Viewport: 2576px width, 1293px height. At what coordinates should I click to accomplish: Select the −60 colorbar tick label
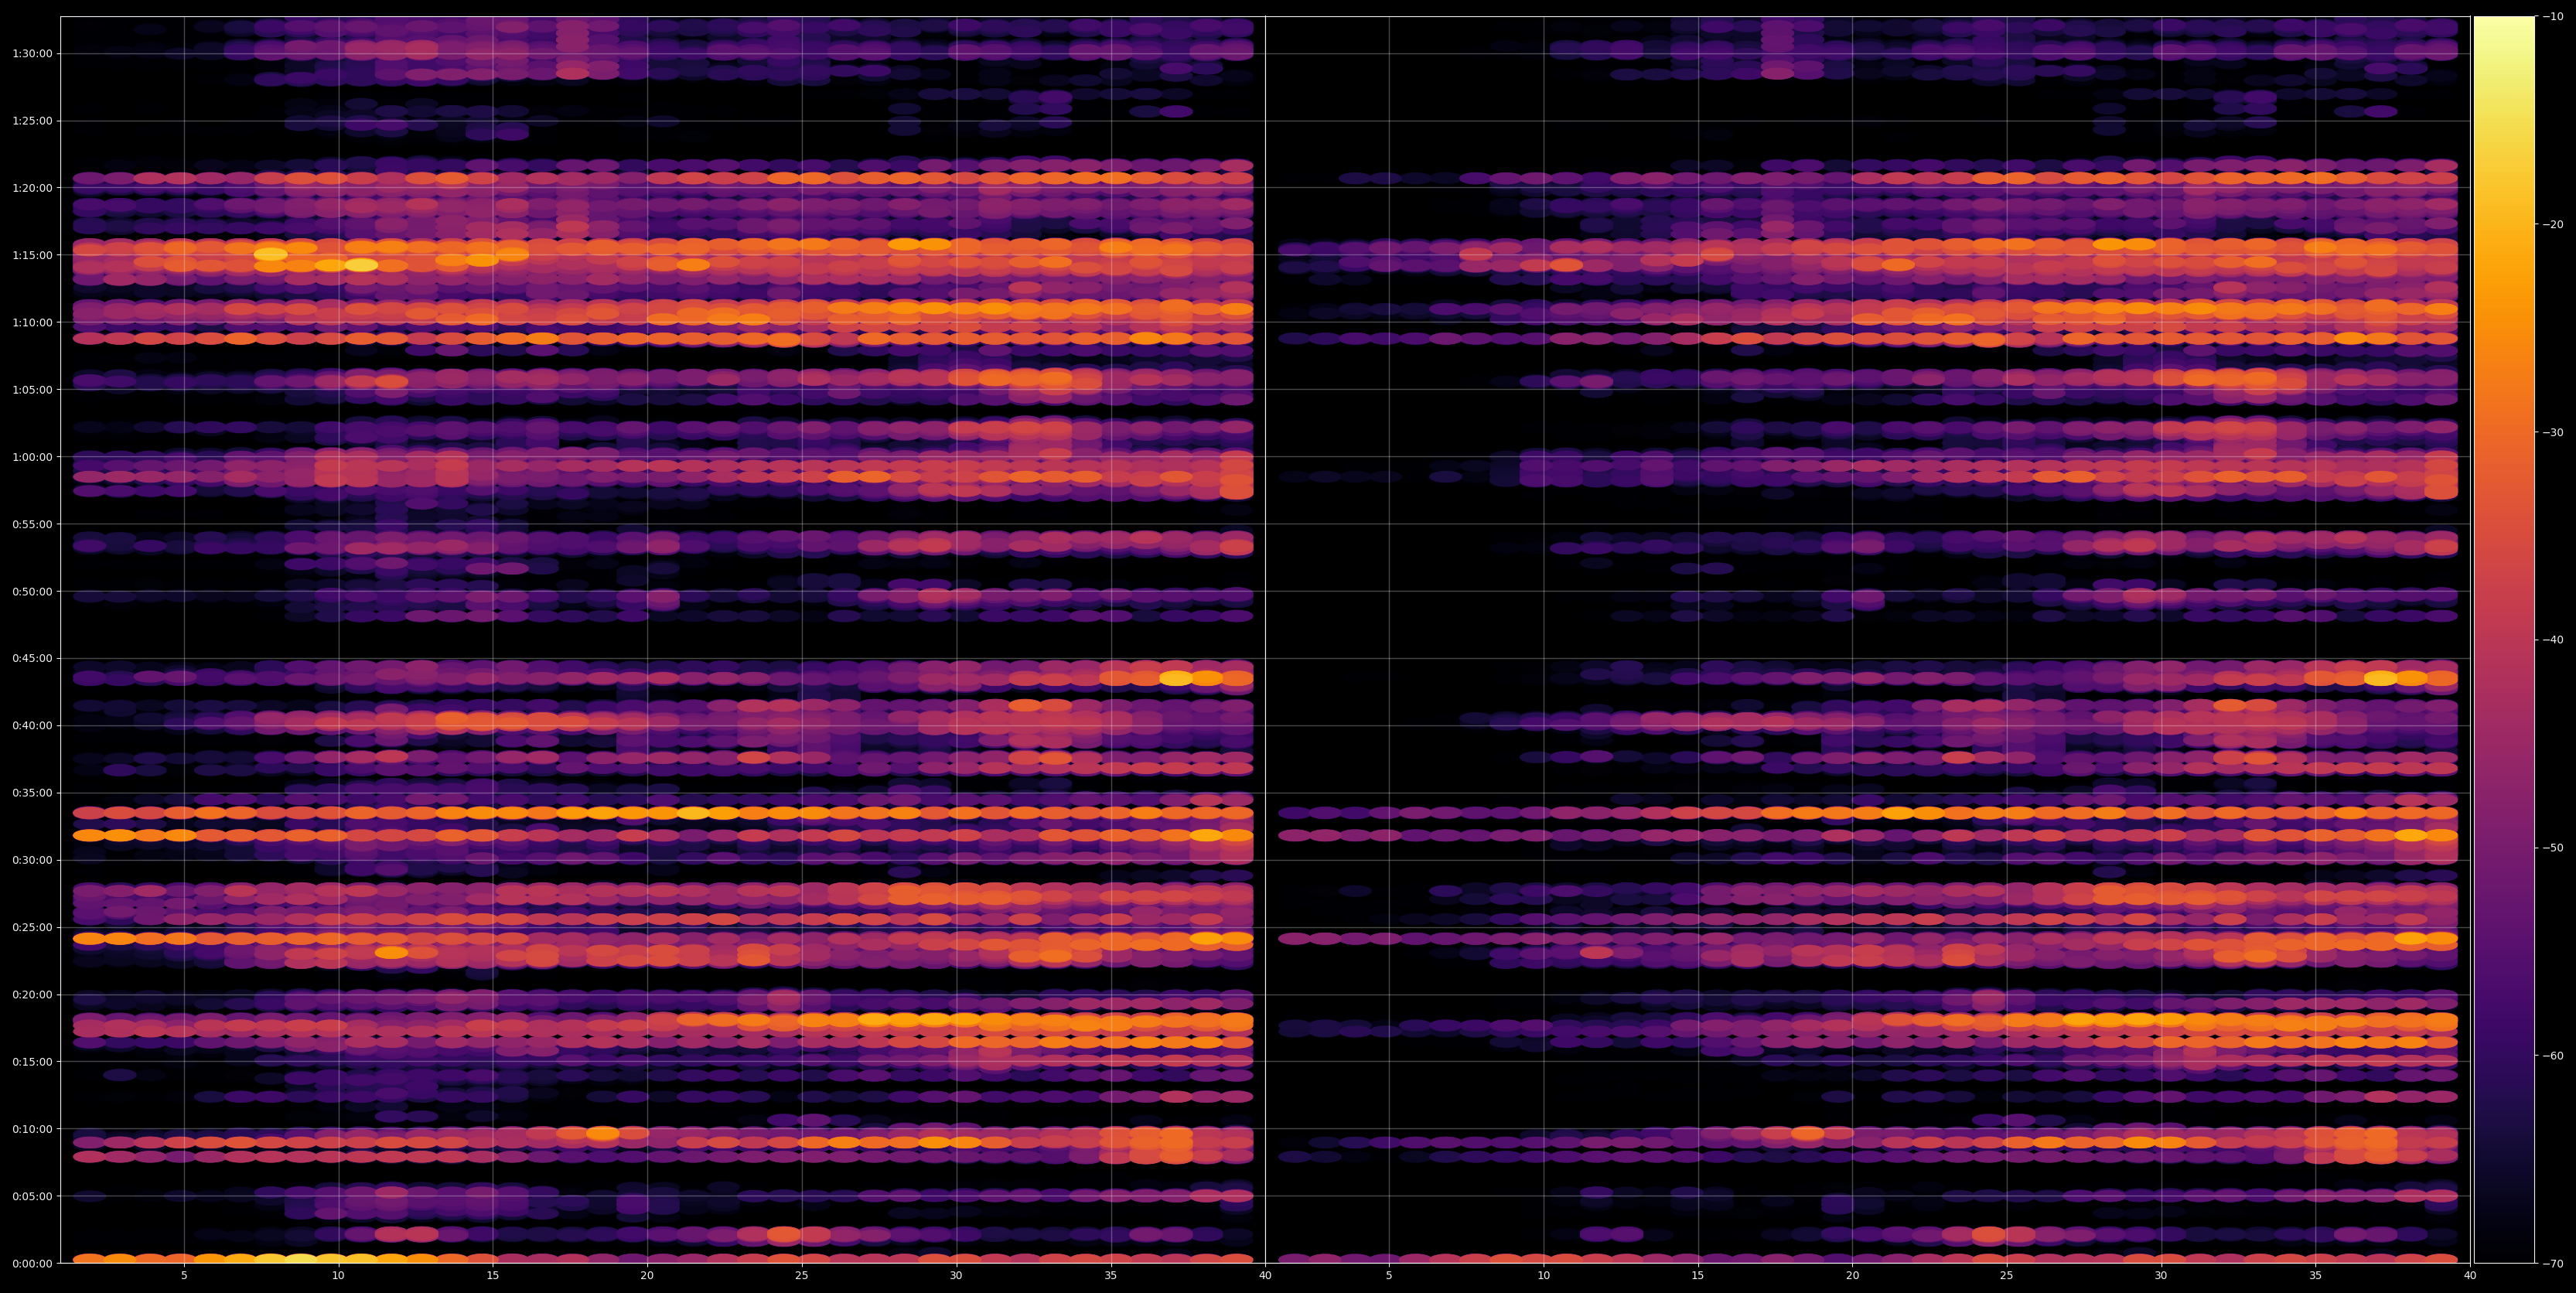pos(2553,1056)
